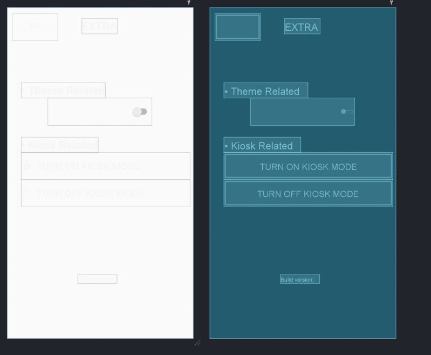
Task: Select Build version text in blueprint view
Action: pyautogui.click(x=300, y=279)
